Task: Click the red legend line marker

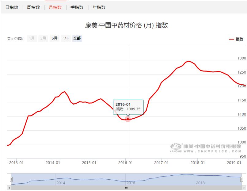Action: click(232, 39)
